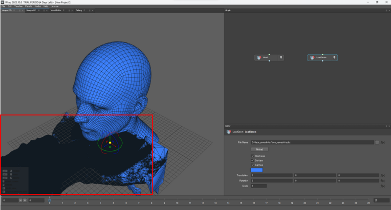
Task: Click frame 10 on the timeline
Action: pyautogui.click(x=176, y=202)
